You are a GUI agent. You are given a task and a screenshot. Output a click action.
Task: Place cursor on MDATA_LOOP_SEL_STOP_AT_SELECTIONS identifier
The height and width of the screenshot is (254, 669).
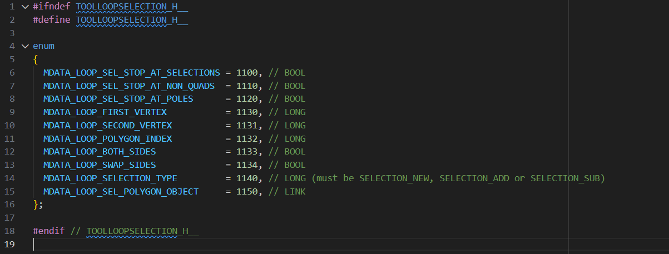131,73
